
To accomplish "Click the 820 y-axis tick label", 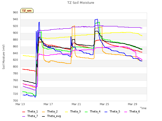I will pyautogui.click(x=15, y=60).
